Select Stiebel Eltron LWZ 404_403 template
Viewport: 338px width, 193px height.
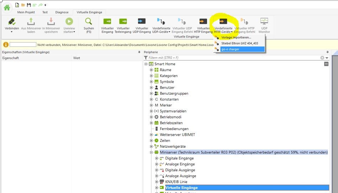click(239, 43)
